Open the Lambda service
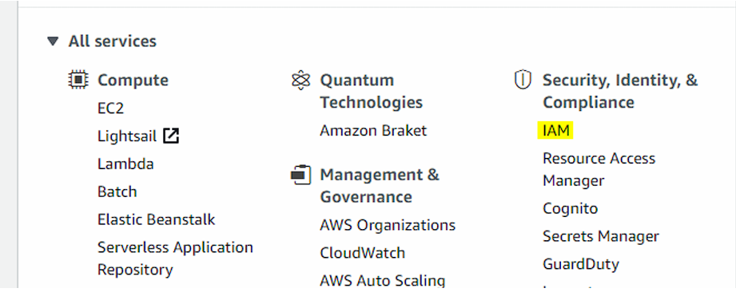736x304 pixels. pos(125,164)
